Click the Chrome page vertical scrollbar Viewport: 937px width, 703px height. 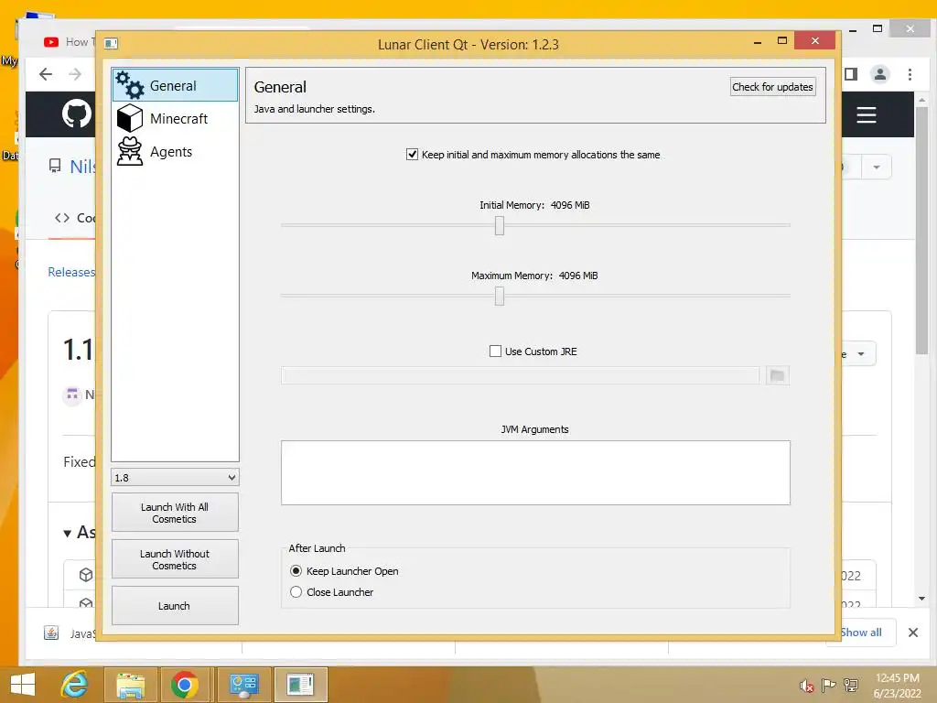click(x=921, y=231)
